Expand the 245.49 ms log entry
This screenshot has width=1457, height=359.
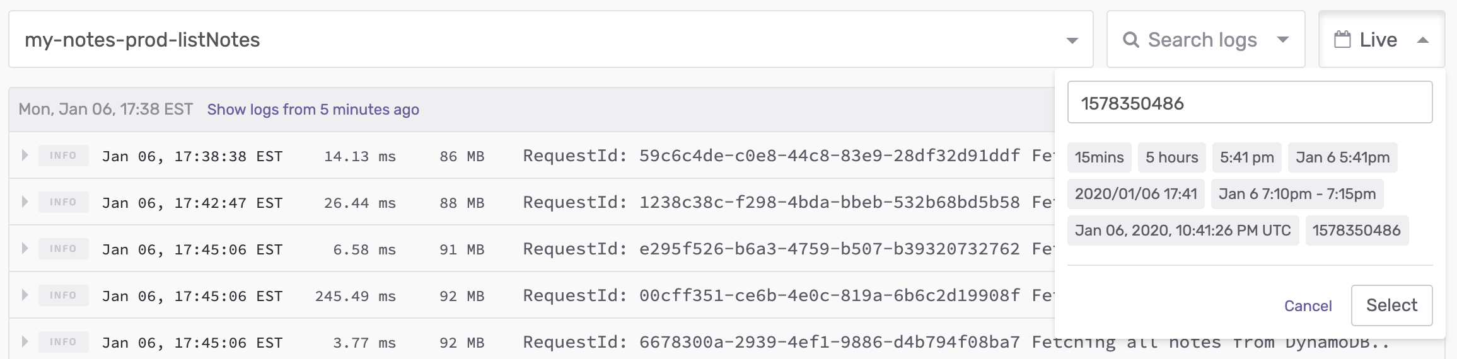click(25, 295)
